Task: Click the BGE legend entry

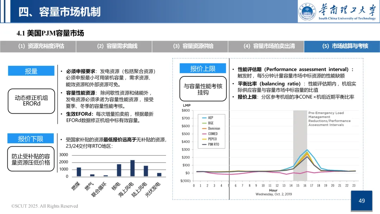Action: coord(208,123)
